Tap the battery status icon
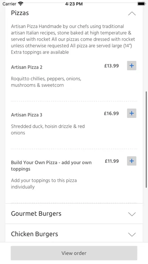This screenshot has width=148, height=264. 142,4
